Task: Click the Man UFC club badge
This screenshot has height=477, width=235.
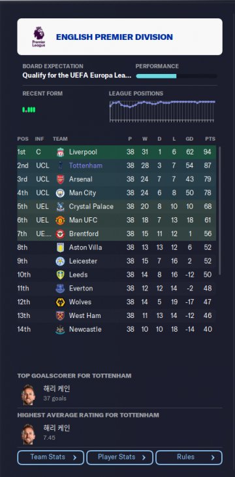Action: [x=61, y=221]
